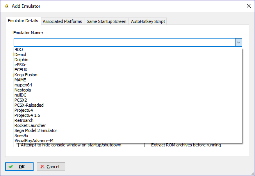The width and height of the screenshot is (255, 176).
Task: Pick the plain Project64 entry
Action: coord(128,110)
